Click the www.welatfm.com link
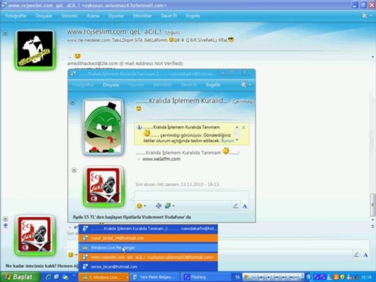This screenshot has width=376, height=282. click(x=161, y=159)
